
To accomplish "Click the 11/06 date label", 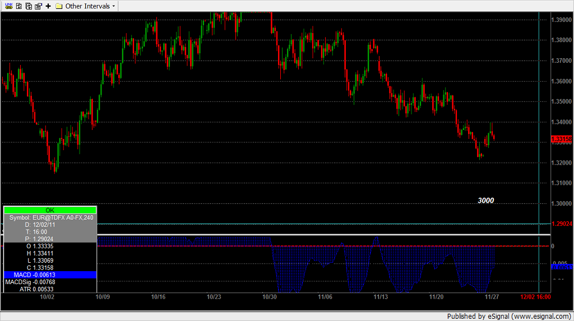I will 325,297.
